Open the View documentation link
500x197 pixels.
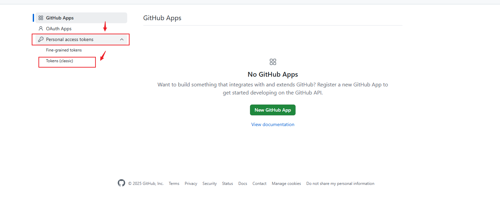point(273,124)
